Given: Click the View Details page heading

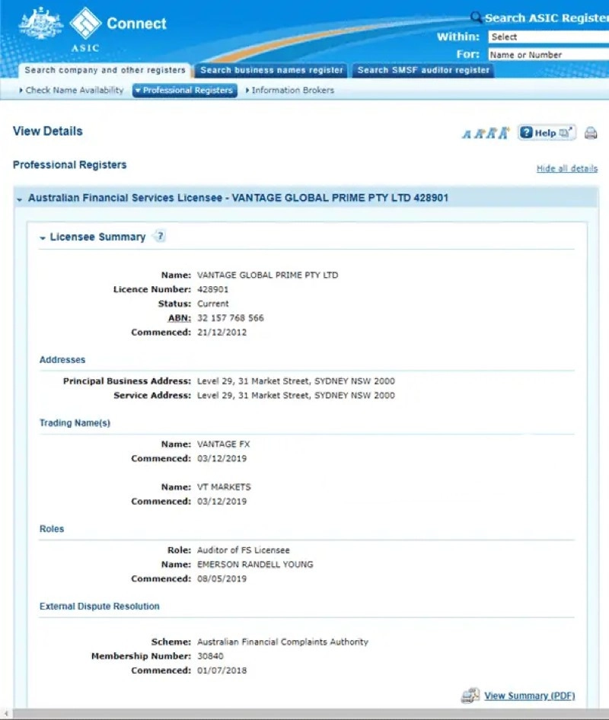Looking at the screenshot, I should [48, 132].
